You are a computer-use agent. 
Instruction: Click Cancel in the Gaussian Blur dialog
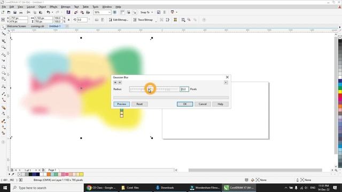(203, 104)
